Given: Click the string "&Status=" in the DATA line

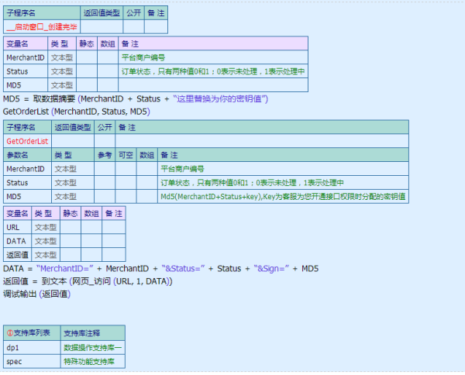Looking at the screenshot, I should [x=183, y=269].
